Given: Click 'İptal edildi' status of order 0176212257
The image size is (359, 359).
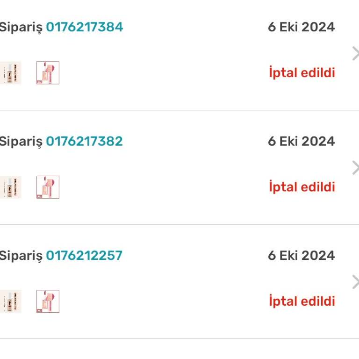Looking at the screenshot, I should point(302,301).
